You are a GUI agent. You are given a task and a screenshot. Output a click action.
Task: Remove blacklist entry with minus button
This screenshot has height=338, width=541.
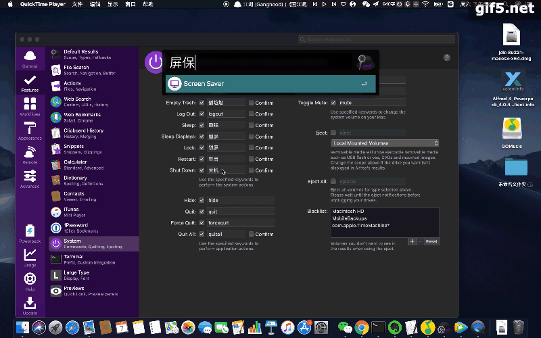(420, 241)
